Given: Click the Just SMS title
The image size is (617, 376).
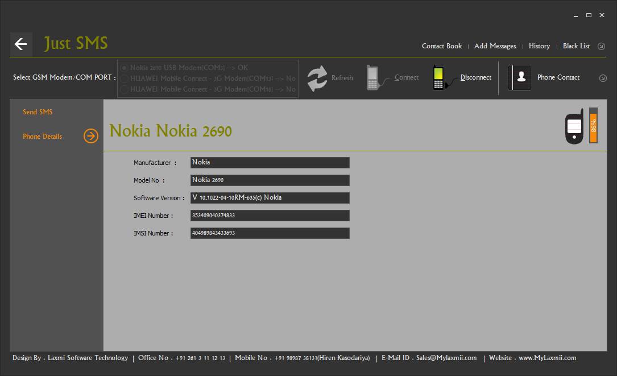Looking at the screenshot, I should coord(76,43).
